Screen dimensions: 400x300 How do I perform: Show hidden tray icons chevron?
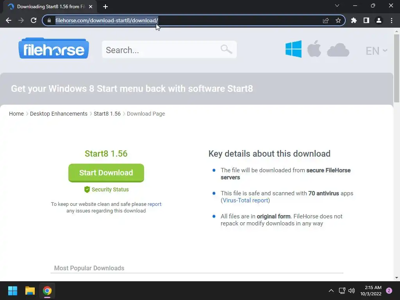tap(331, 291)
